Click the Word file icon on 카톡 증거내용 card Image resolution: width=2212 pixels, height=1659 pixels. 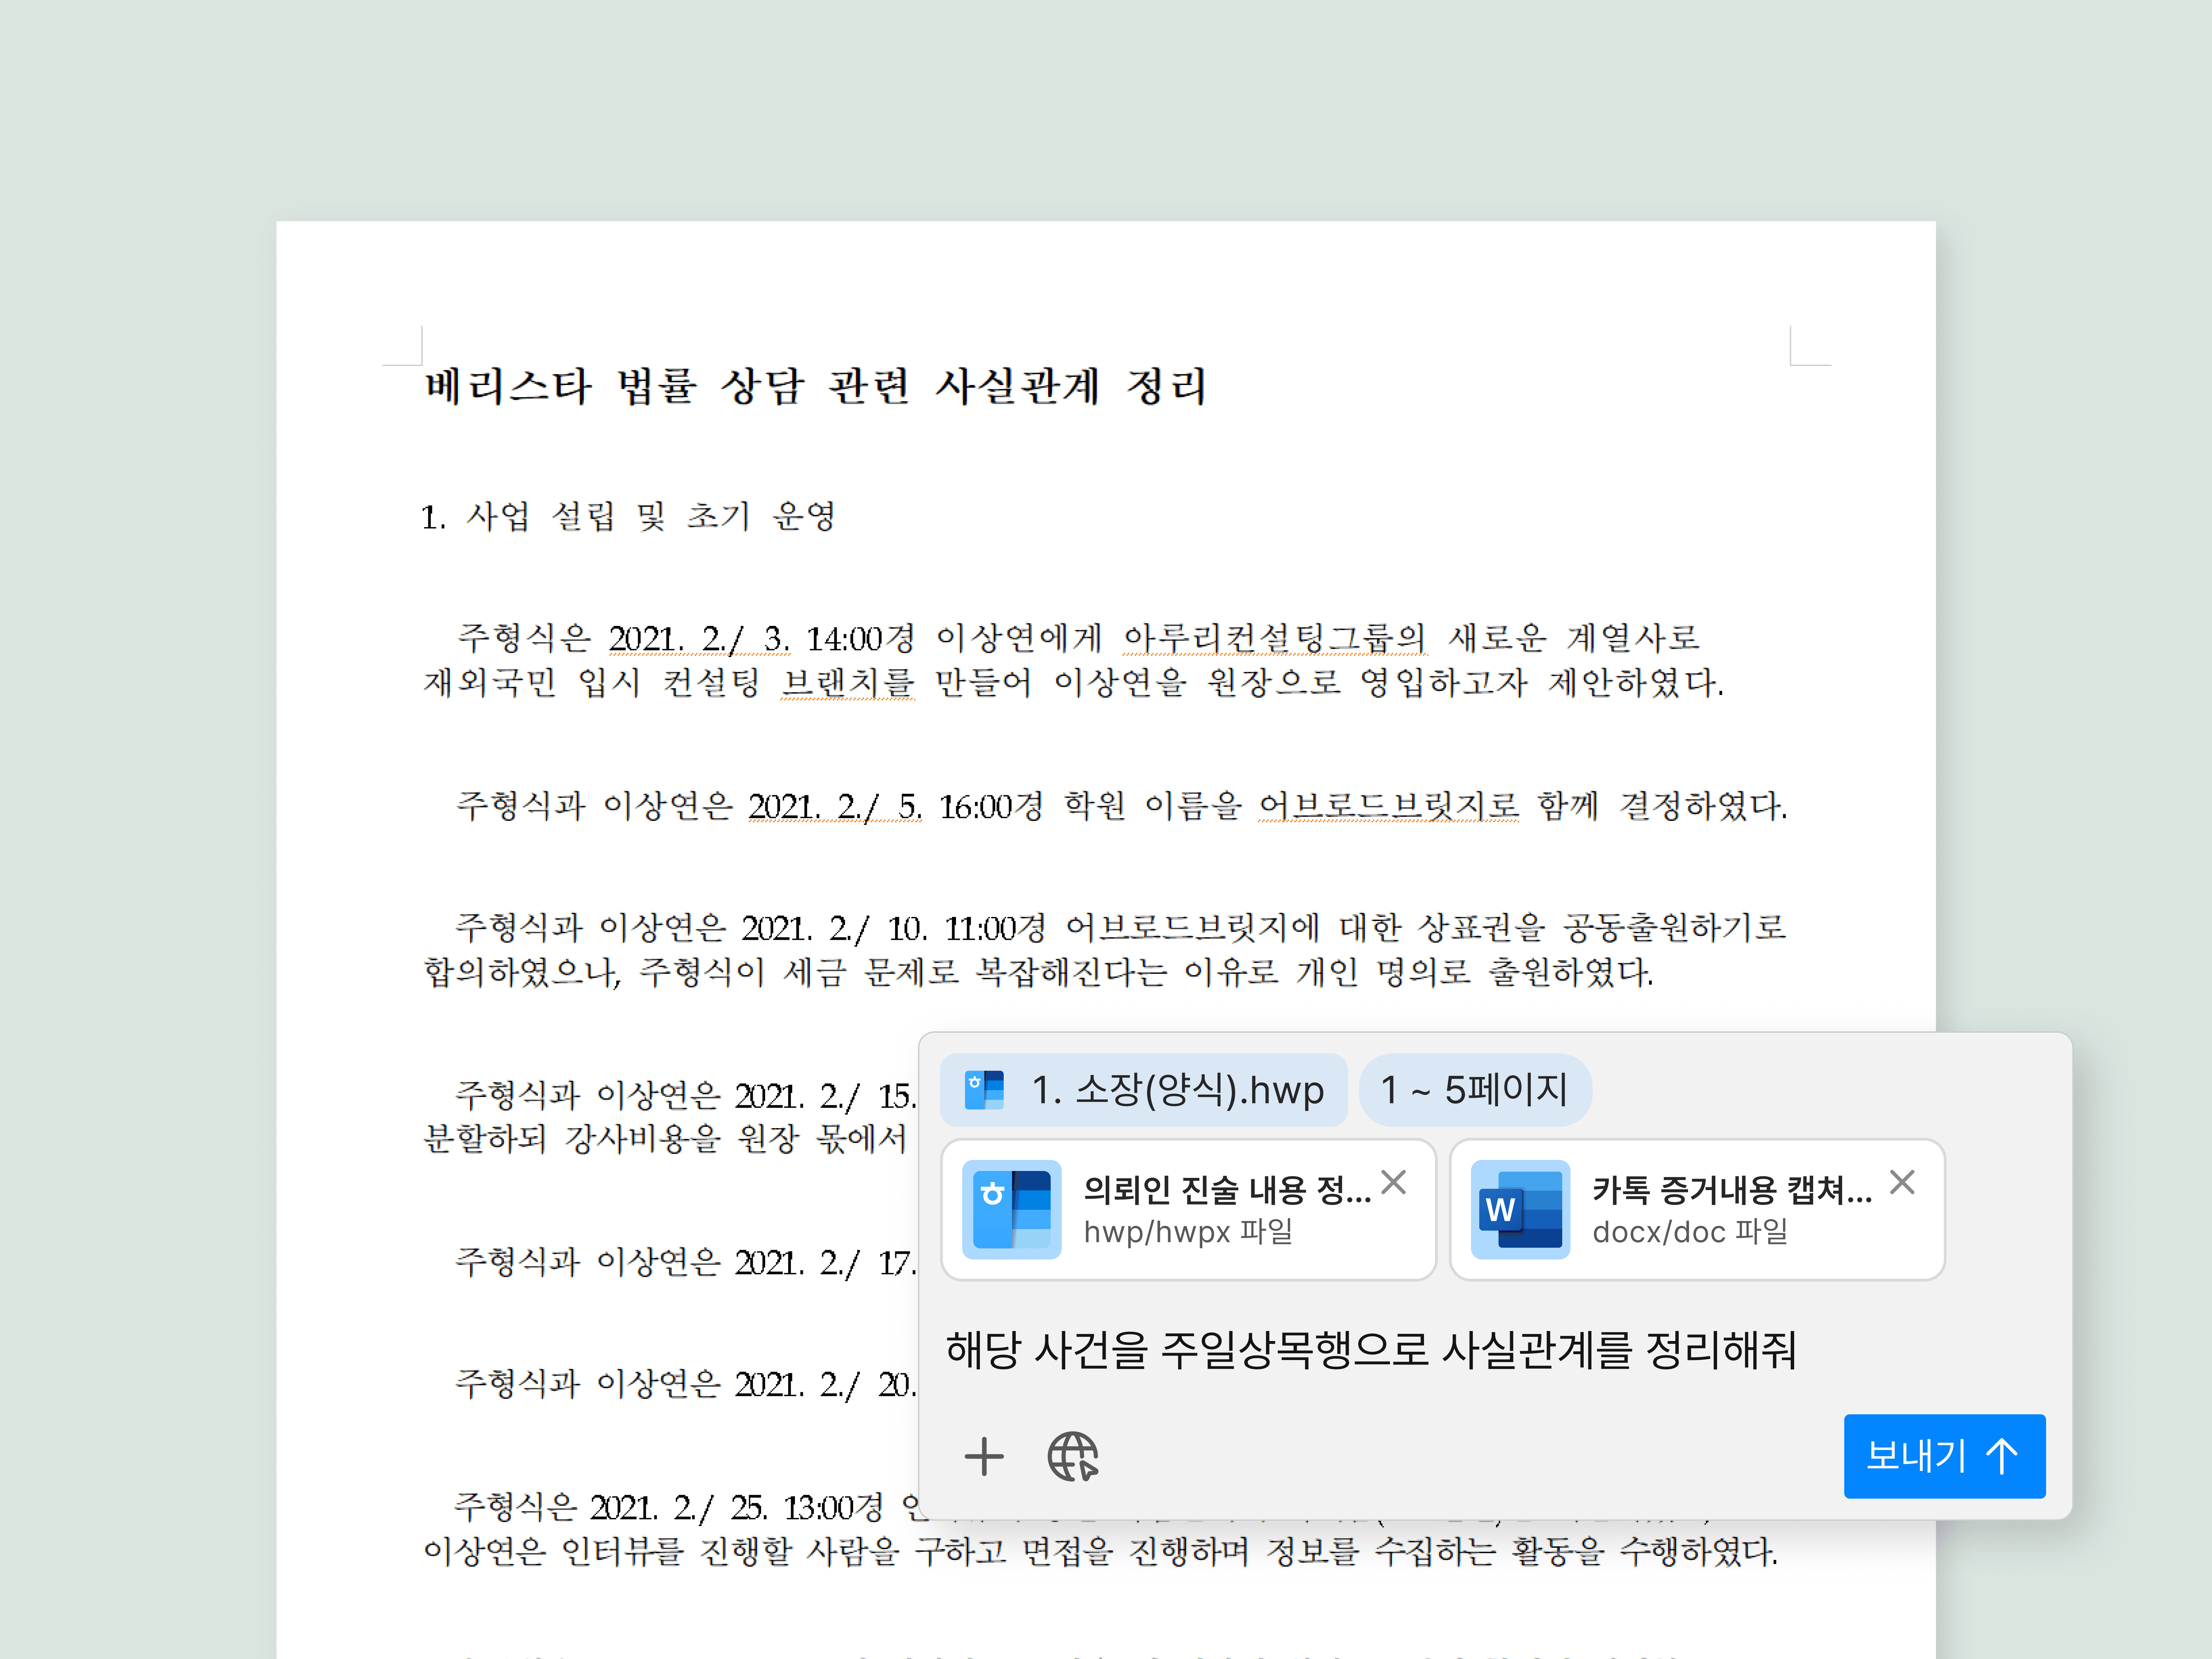[x=1520, y=1209]
